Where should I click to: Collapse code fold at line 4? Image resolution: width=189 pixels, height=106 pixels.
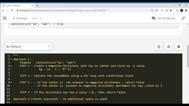point(11,66)
